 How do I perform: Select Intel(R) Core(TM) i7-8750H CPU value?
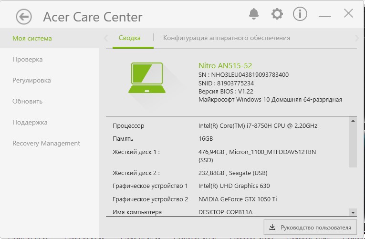pos(258,126)
